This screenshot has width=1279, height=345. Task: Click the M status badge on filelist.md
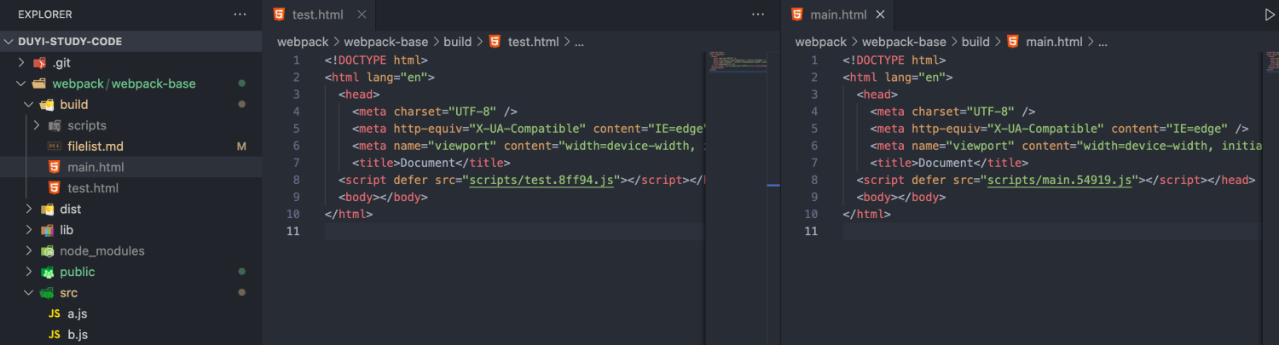point(241,147)
